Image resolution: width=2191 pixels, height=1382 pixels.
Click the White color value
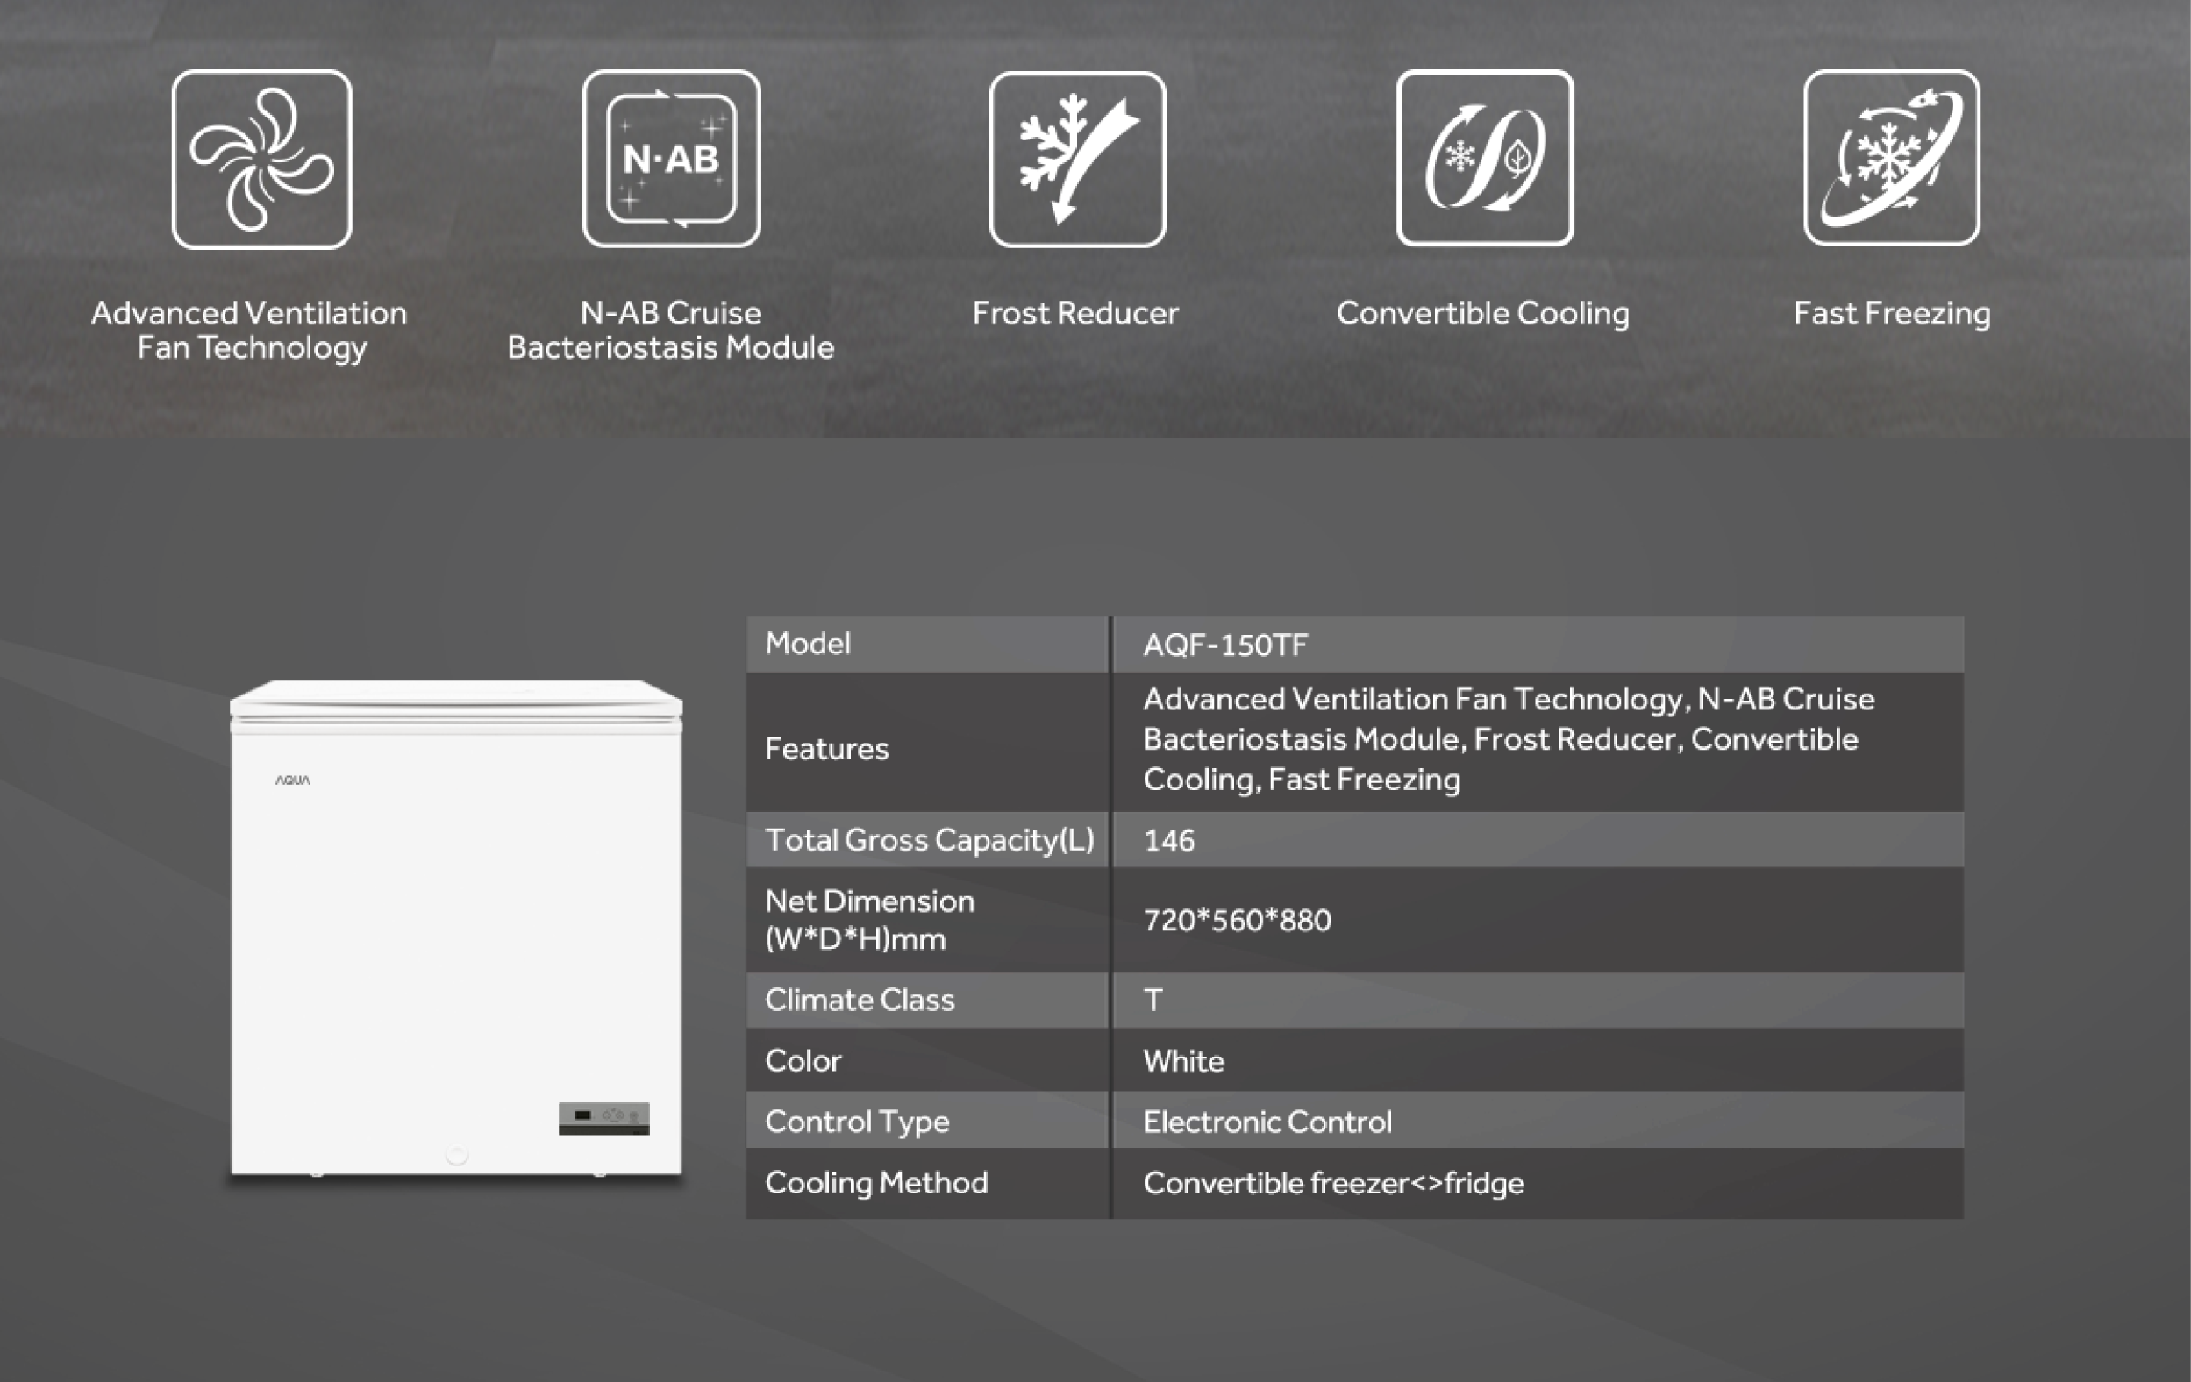tap(1183, 1061)
